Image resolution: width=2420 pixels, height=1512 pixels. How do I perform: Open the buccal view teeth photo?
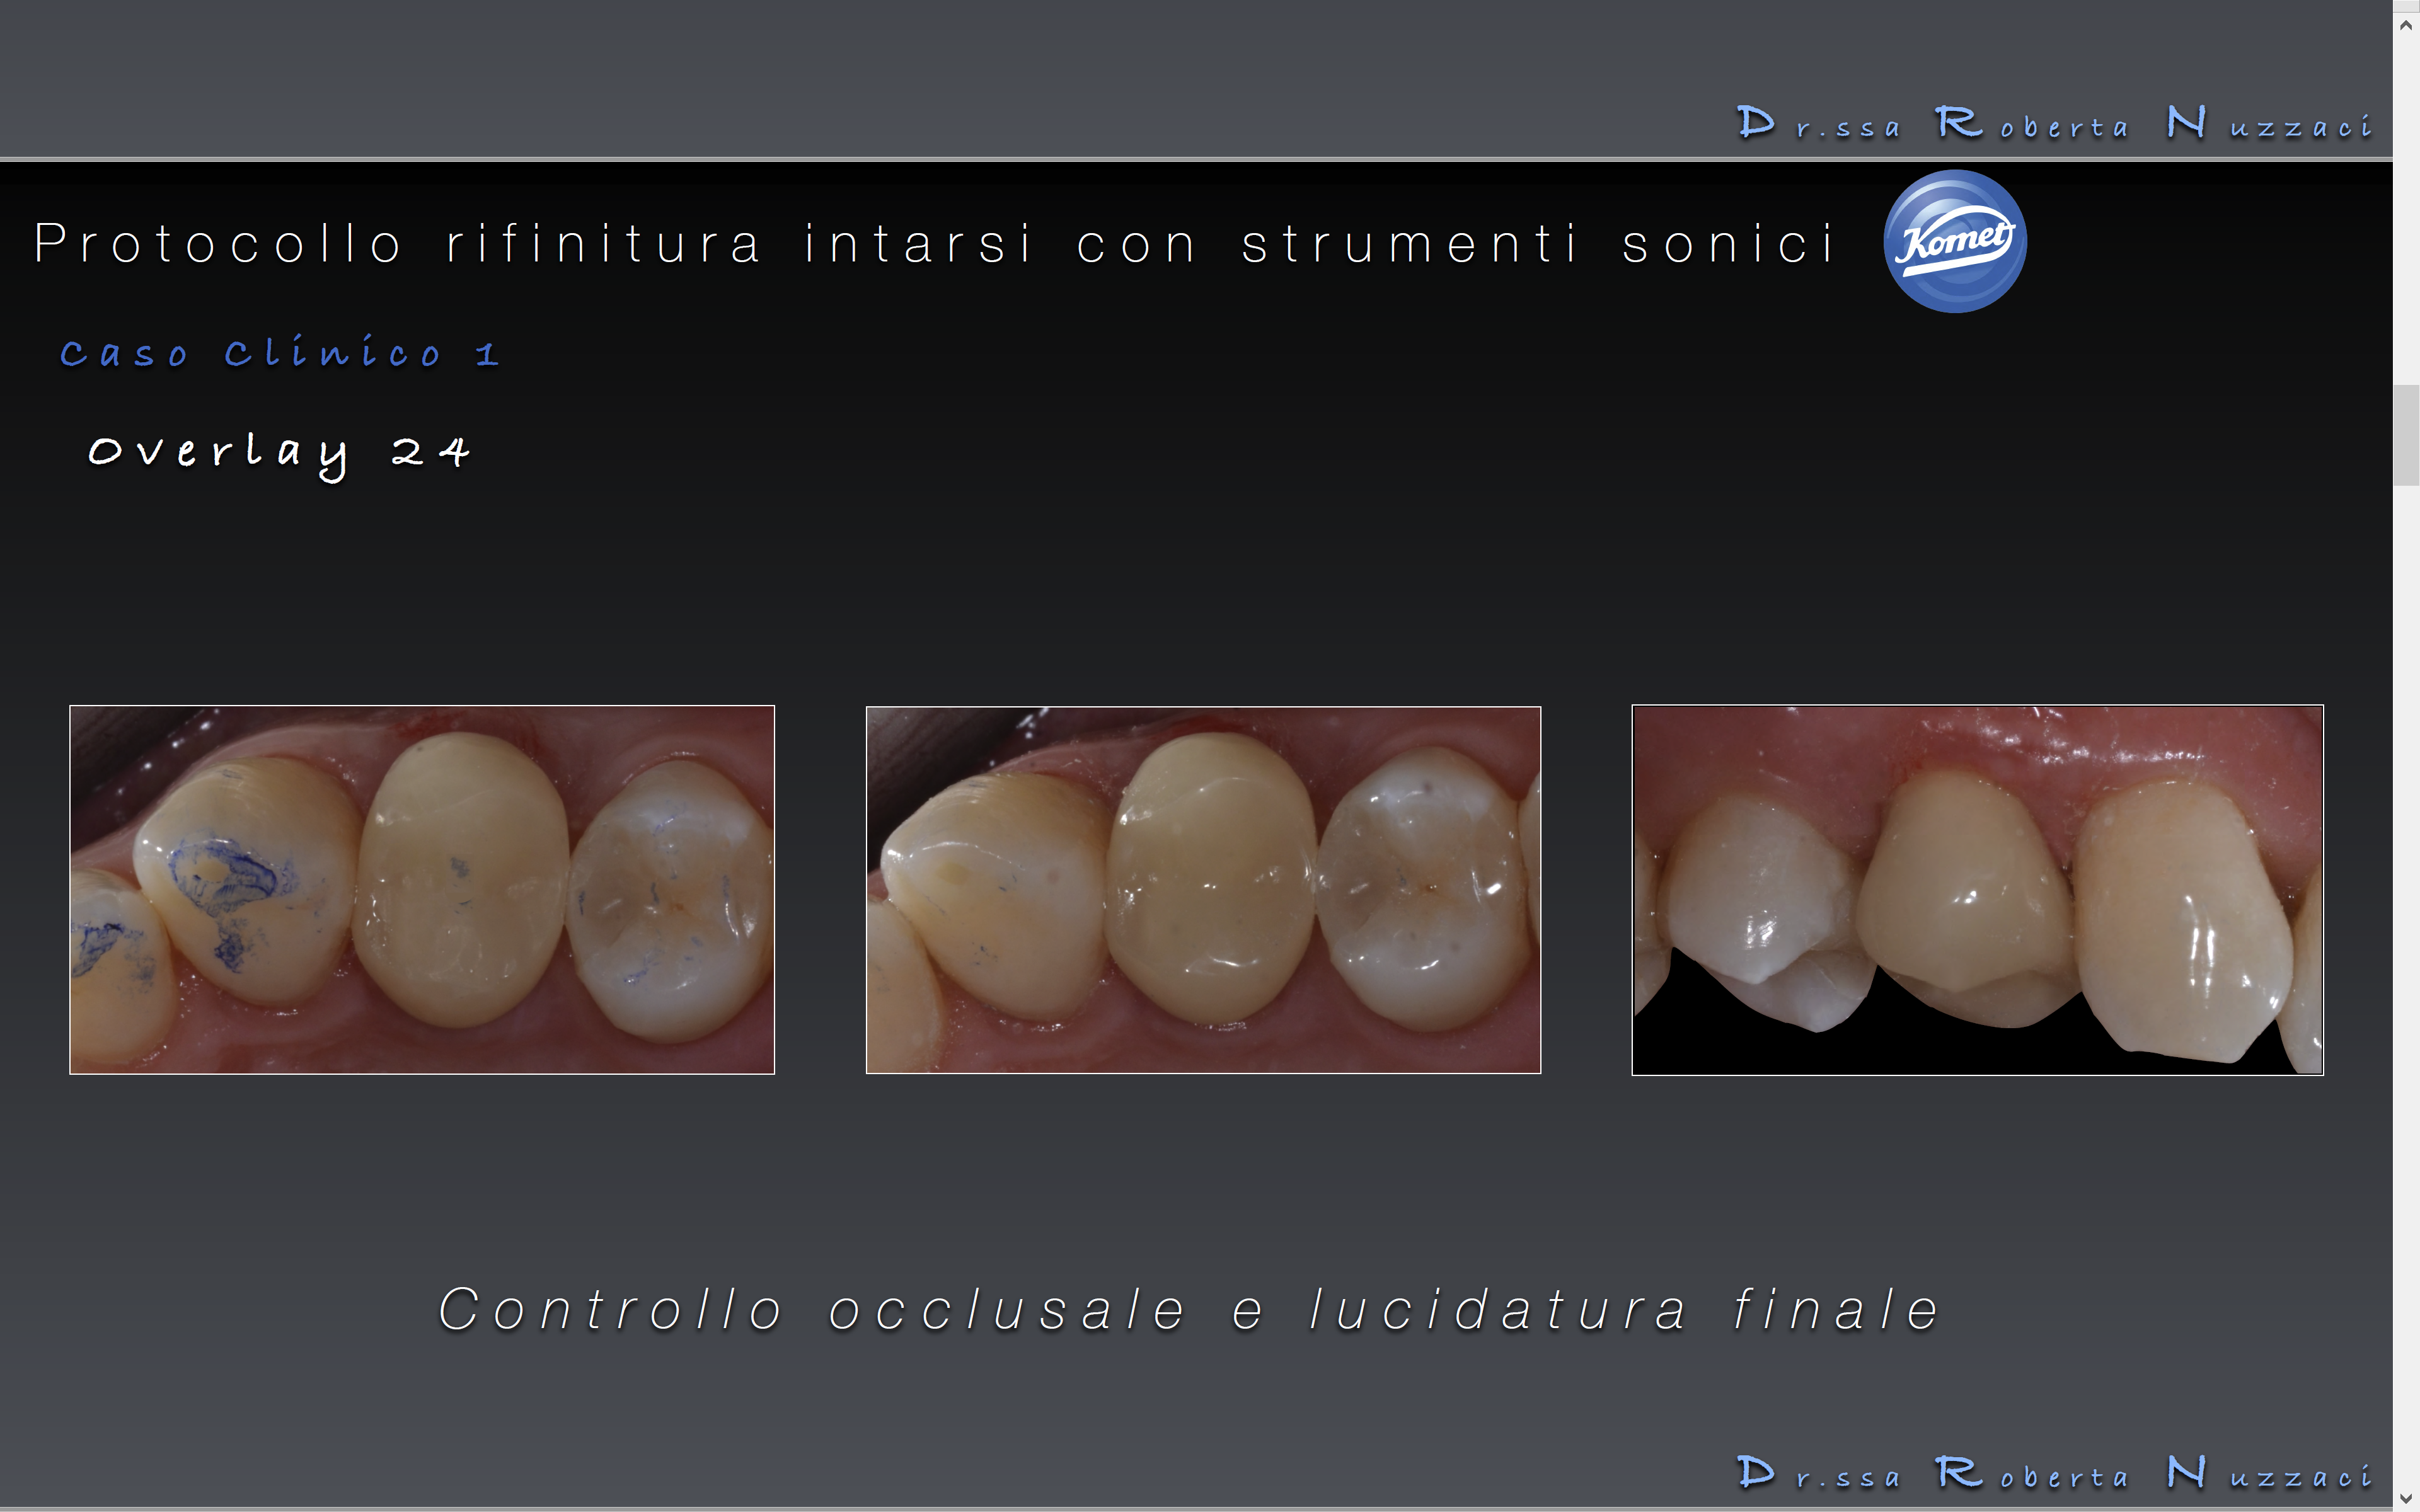point(1977,890)
